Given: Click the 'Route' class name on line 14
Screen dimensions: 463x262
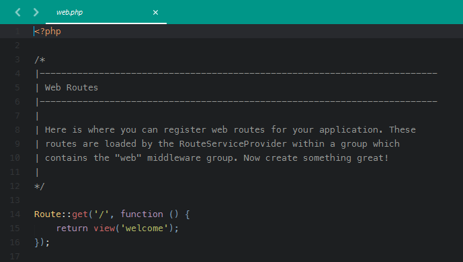Looking at the screenshot, I should coord(47,214).
